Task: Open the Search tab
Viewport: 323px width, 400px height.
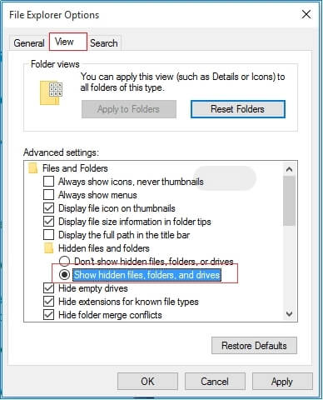Action: coord(104,43)
